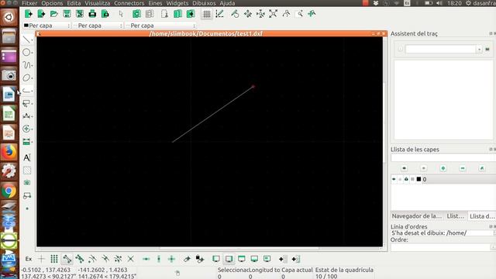Select the Line tool in left toolbar
496x279 pixels.
point(27,40)
